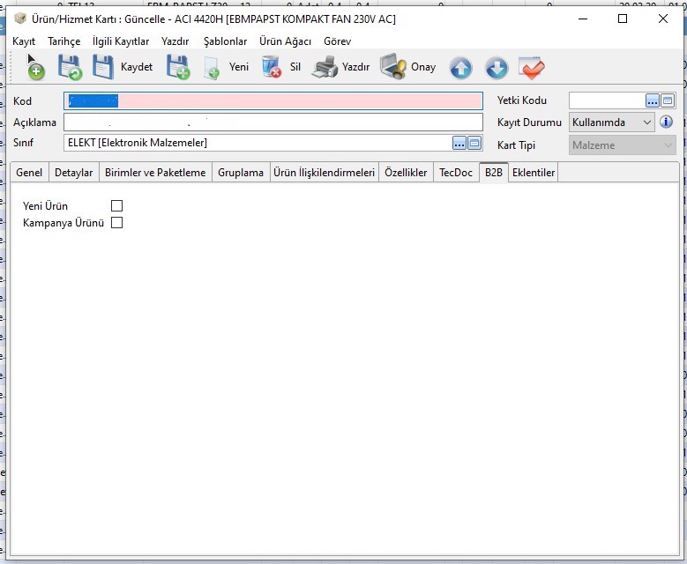Open the Kayıt Durumu dropdown
Viewport: 687px width, 564px height.
click(x=647, y=122)
